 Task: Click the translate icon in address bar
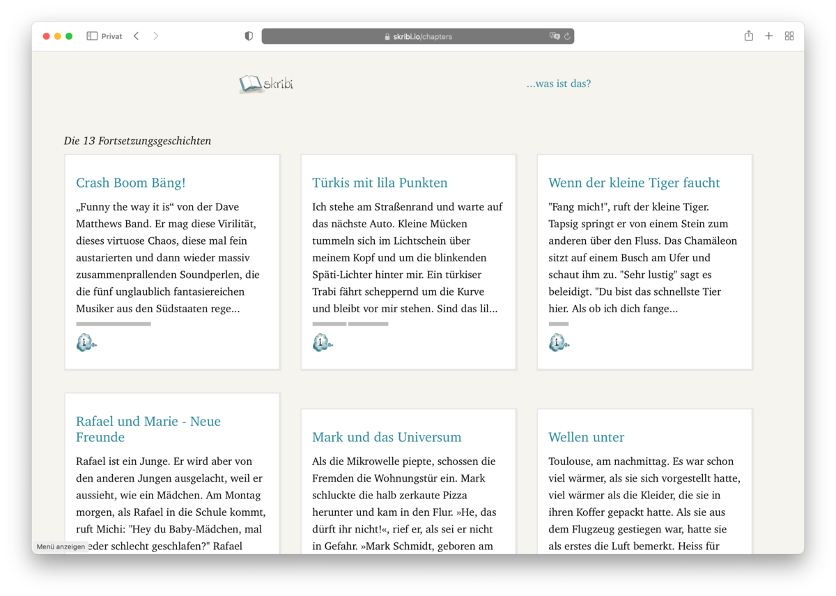pyautogui.click(x=555, y=36)
